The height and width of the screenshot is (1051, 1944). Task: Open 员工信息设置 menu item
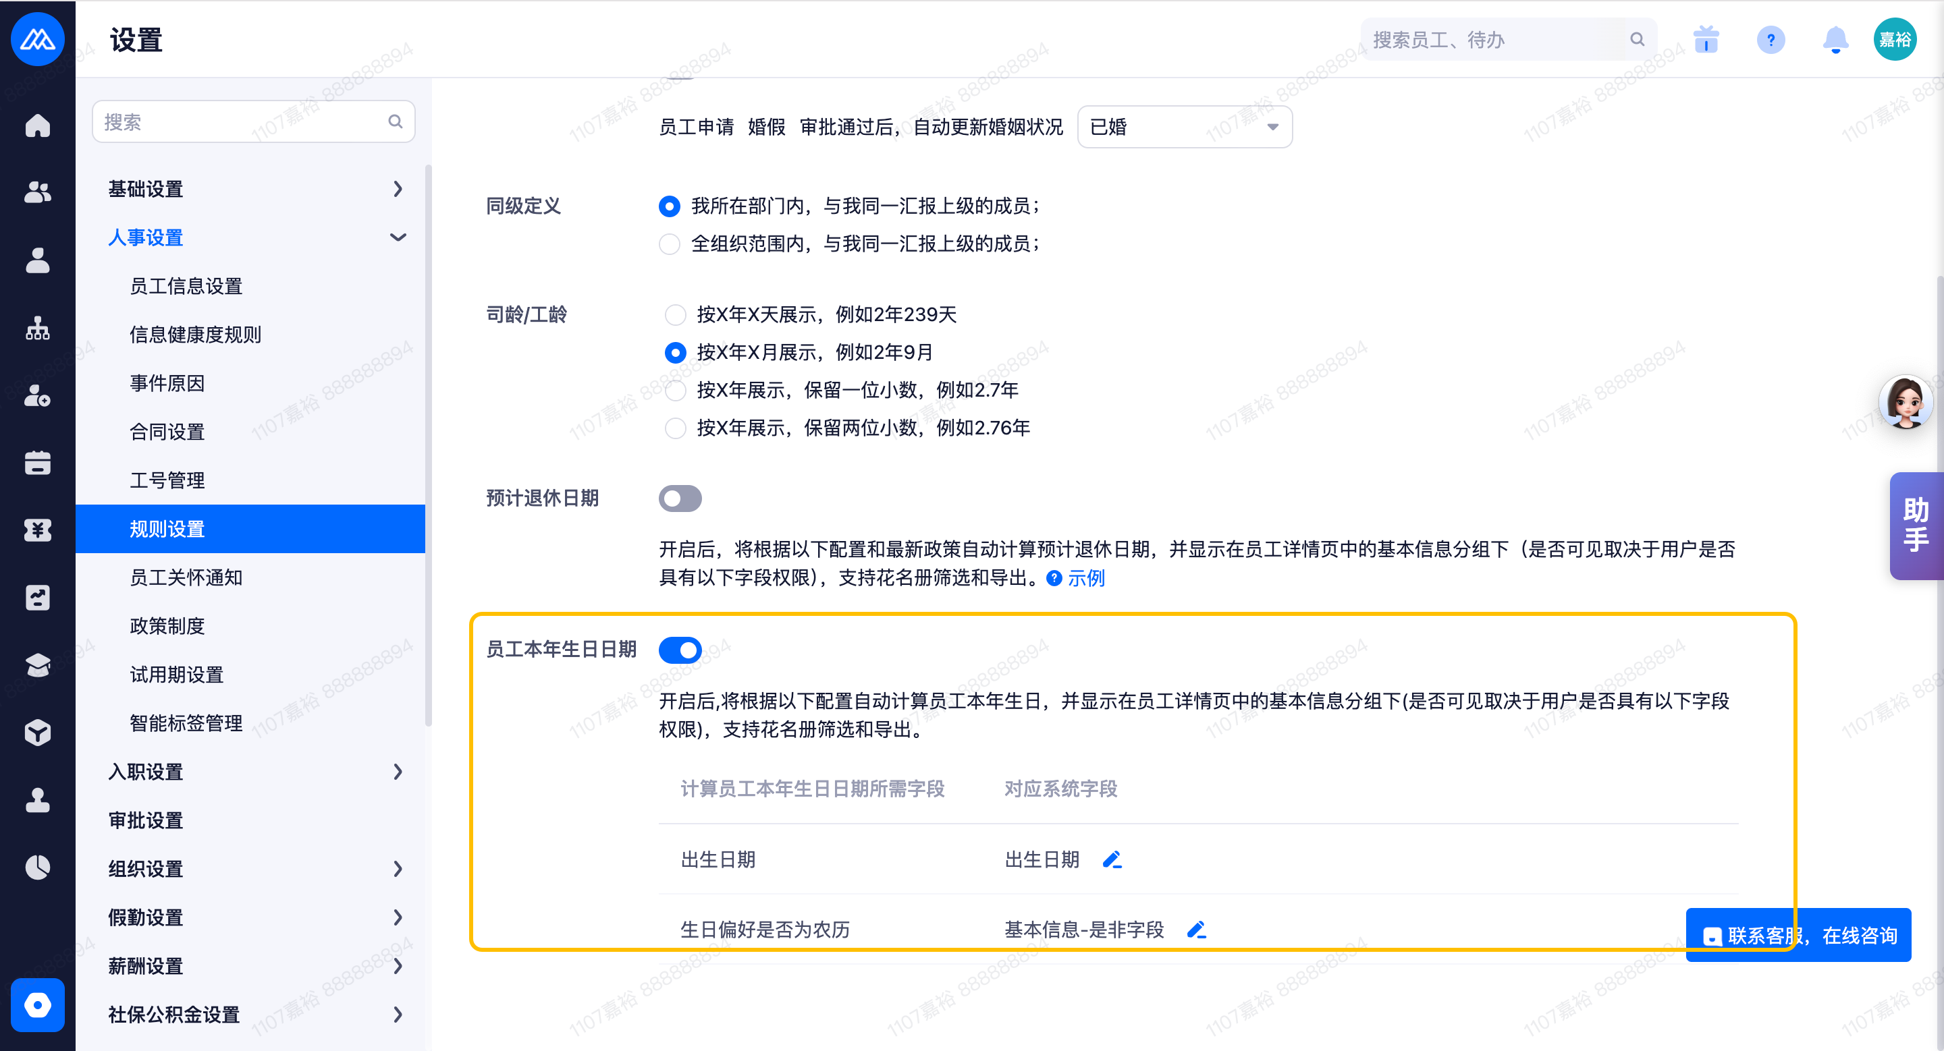coord(186,286)
